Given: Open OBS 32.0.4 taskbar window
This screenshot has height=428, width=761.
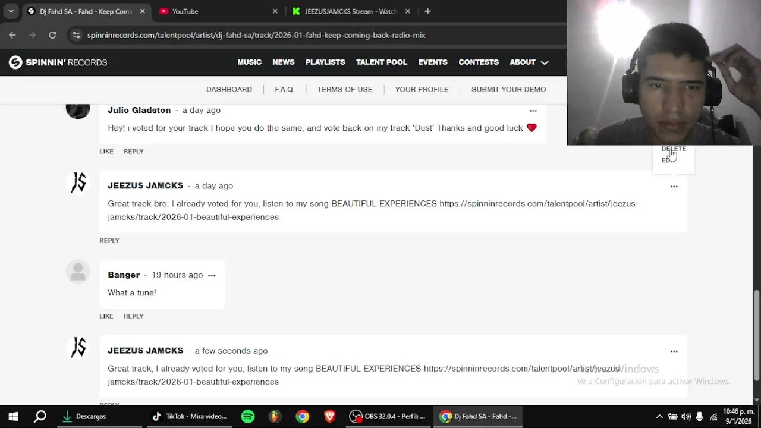Looking at the screenshot, I should click(x=389, y=417).
